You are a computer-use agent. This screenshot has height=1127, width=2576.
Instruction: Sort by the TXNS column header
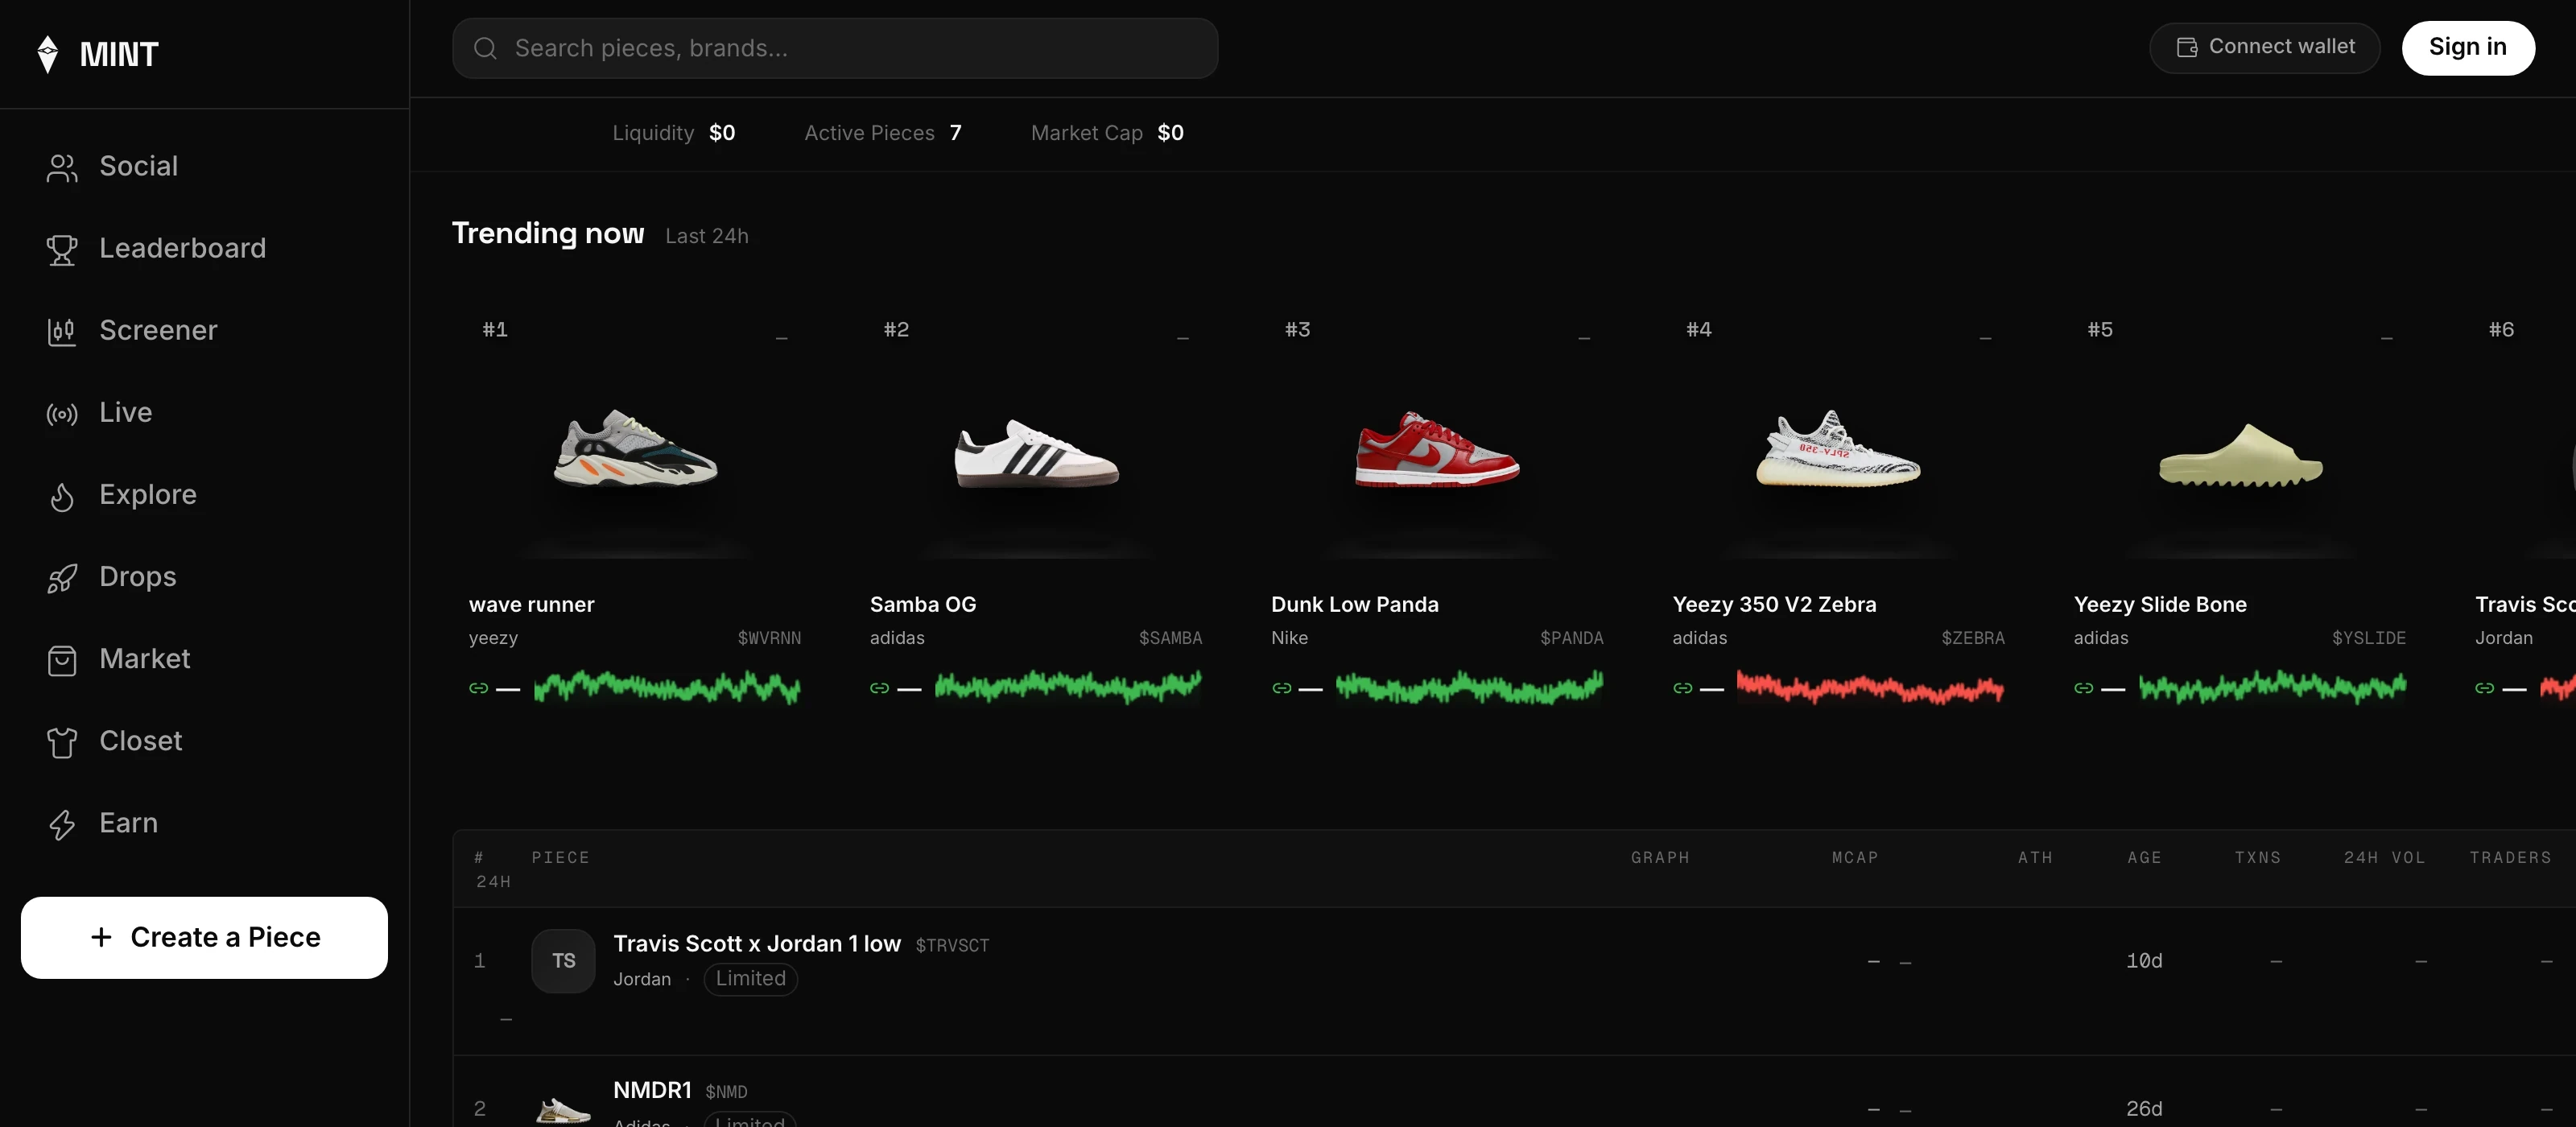tap(2258, 858)
